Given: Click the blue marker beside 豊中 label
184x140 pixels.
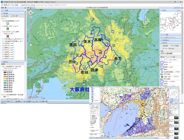Looking at the screenshot, I should point(76,63).
